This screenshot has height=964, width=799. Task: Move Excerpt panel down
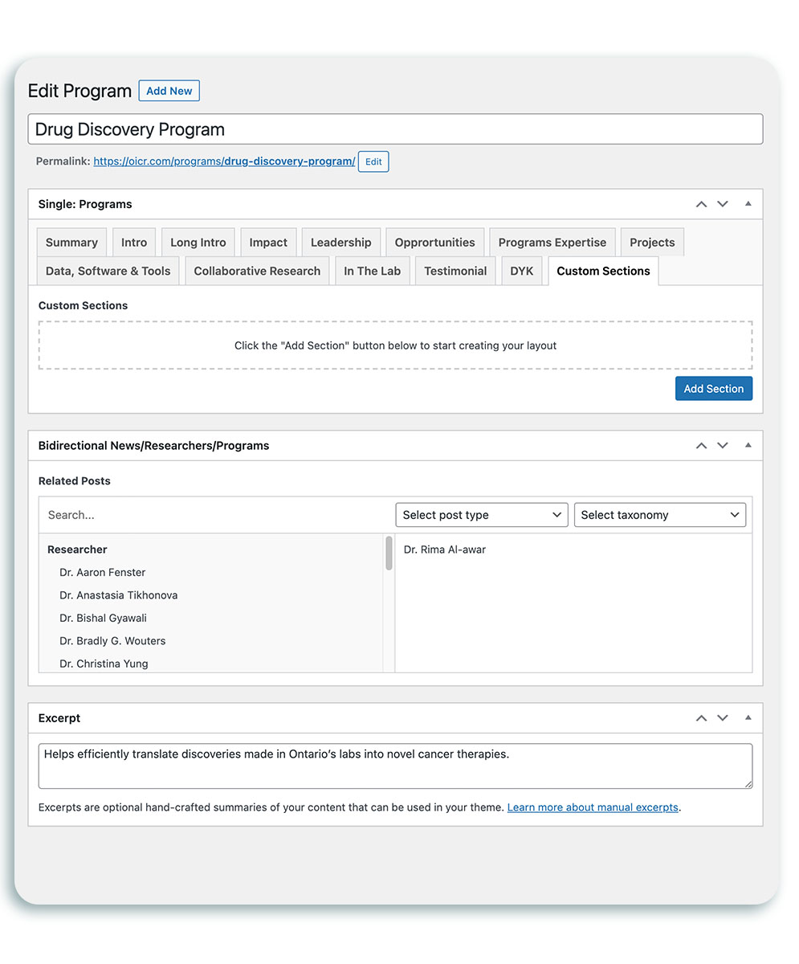tap(723, 718)
